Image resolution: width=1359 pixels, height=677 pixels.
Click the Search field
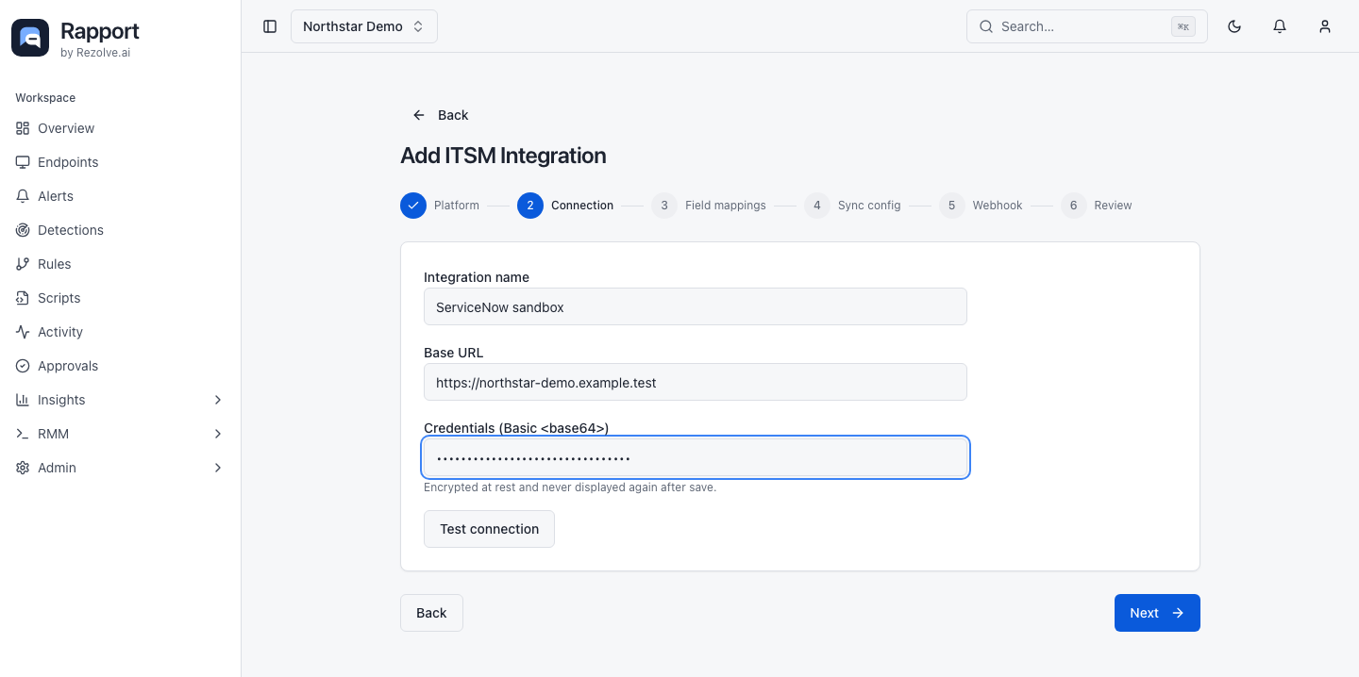coord(1087,26)
